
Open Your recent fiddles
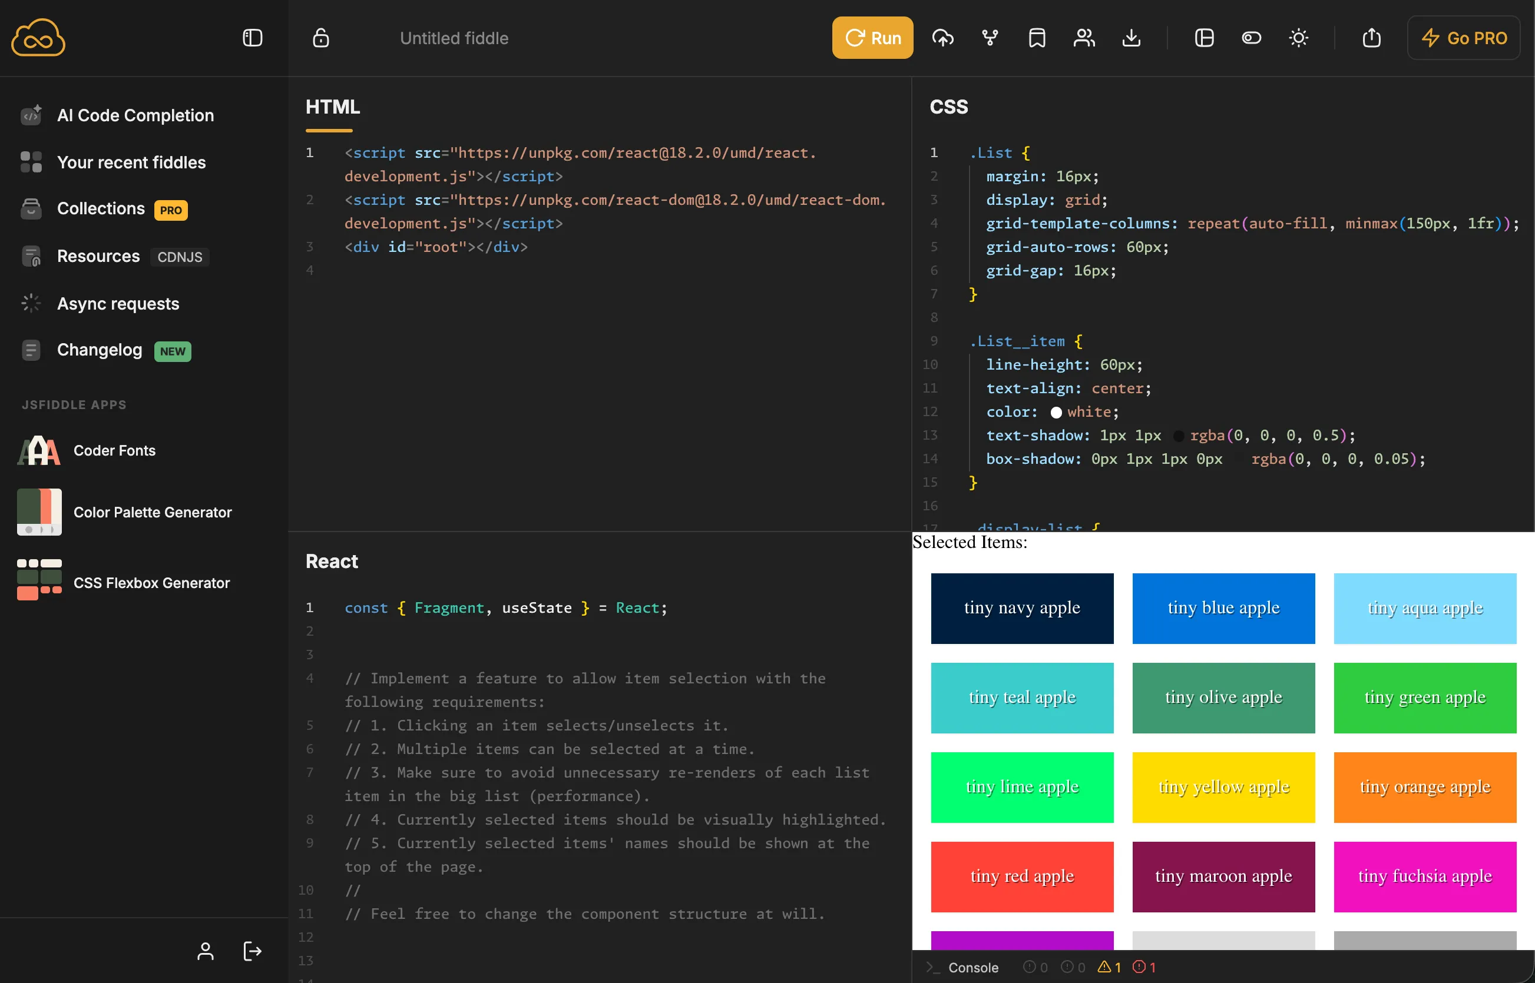point(131,162)
